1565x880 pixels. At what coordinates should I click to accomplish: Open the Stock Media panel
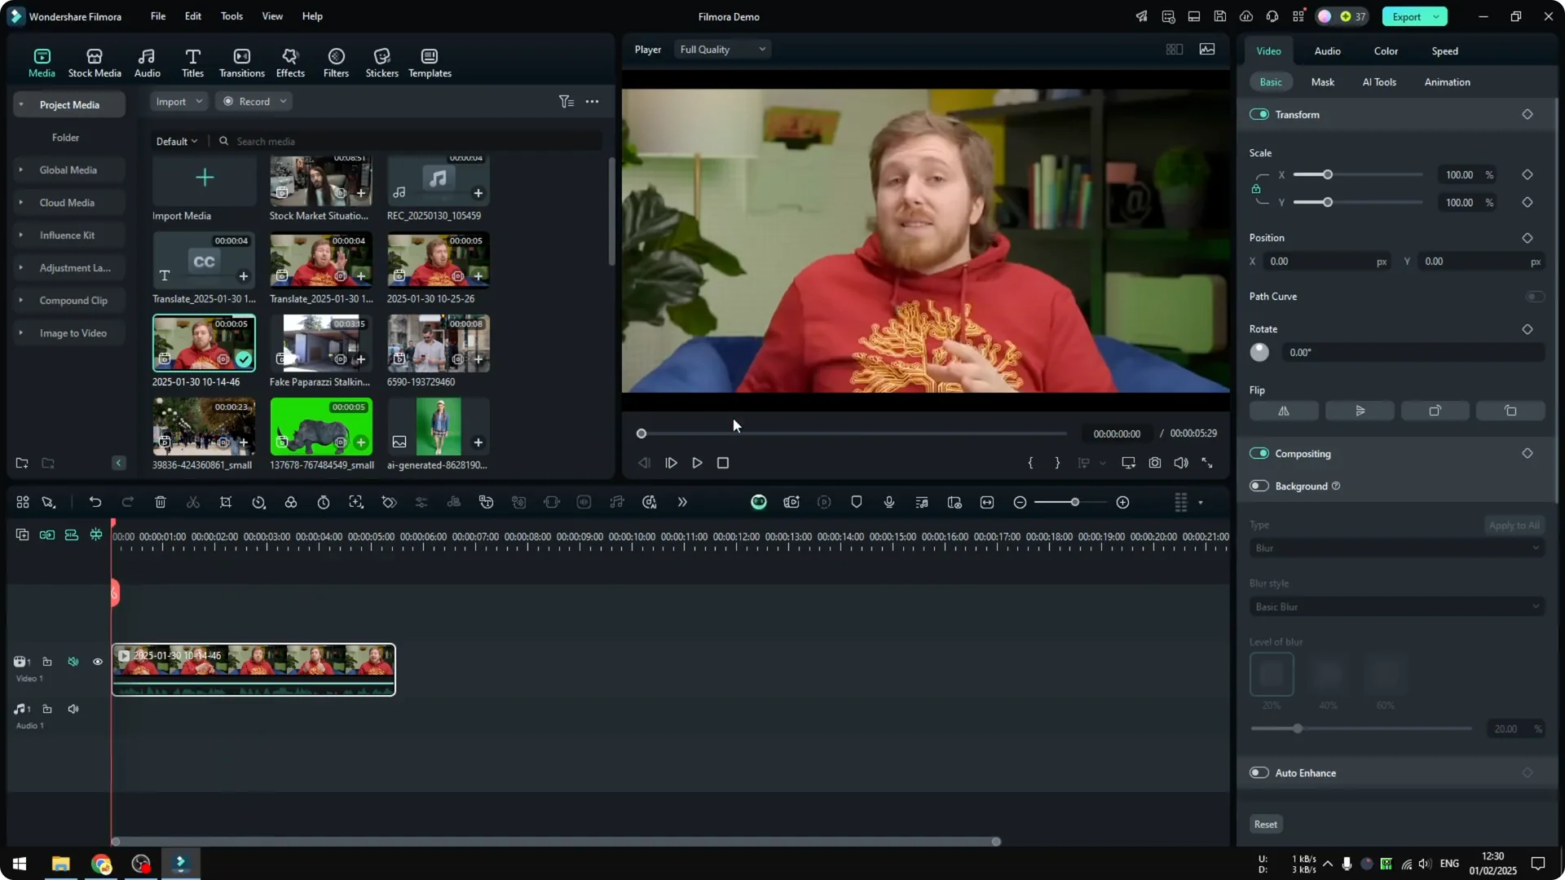(94, 61)
